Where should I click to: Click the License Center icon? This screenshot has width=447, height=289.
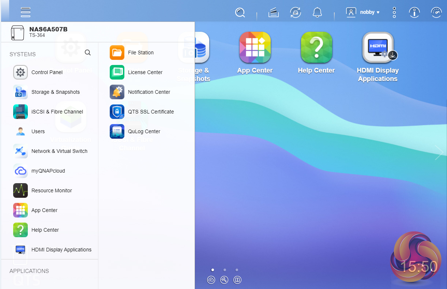117,72
